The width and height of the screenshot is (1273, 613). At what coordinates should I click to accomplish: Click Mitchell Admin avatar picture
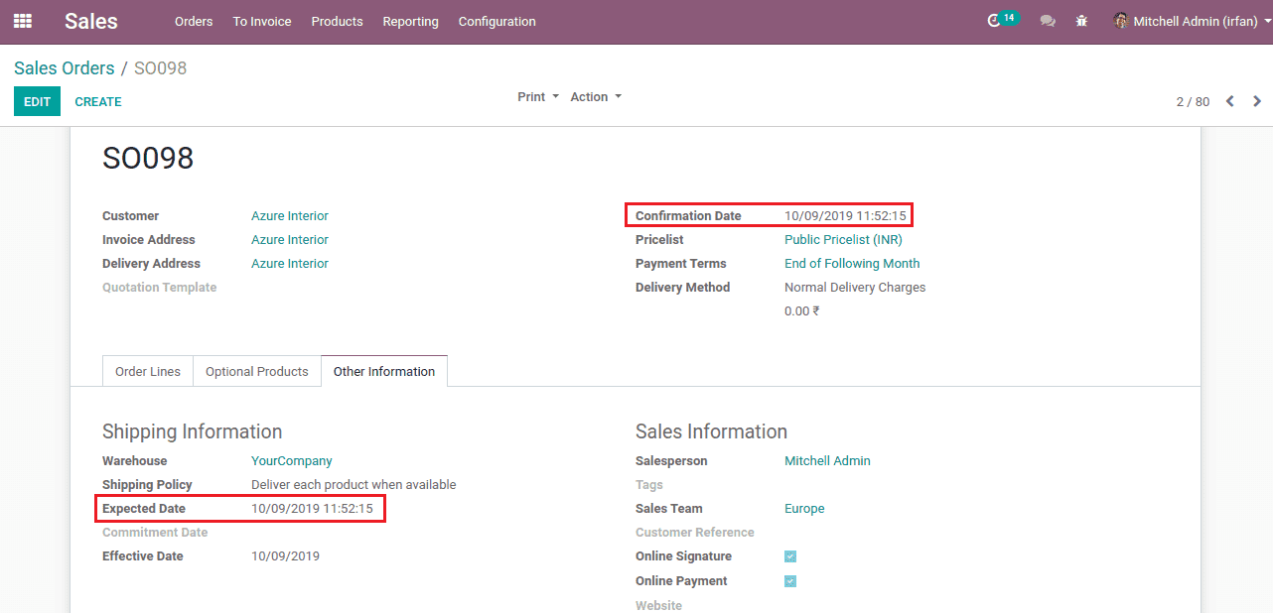[x=1121, y=21]
